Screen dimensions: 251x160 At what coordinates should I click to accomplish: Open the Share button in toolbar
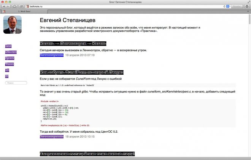[x=21, y=6]
